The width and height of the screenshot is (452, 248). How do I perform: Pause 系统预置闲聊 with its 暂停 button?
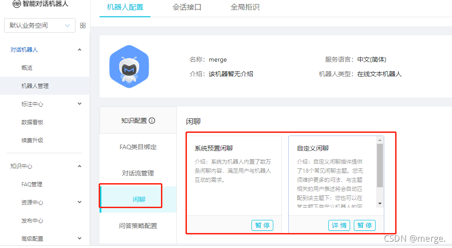point(262,225)
